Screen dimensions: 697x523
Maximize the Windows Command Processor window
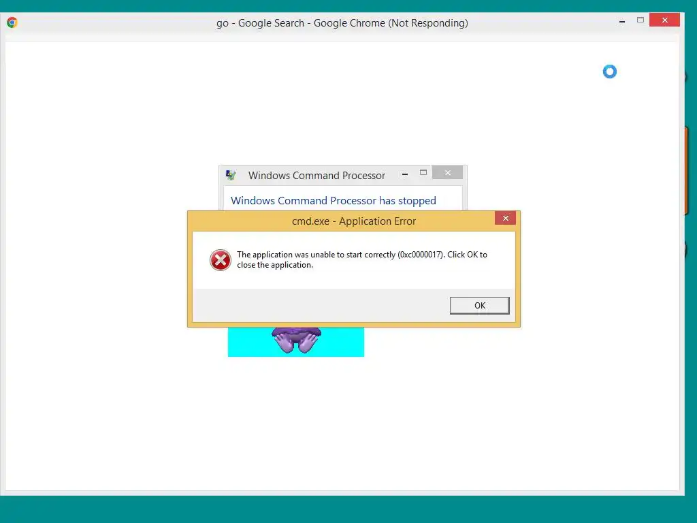tap(423, 172)
